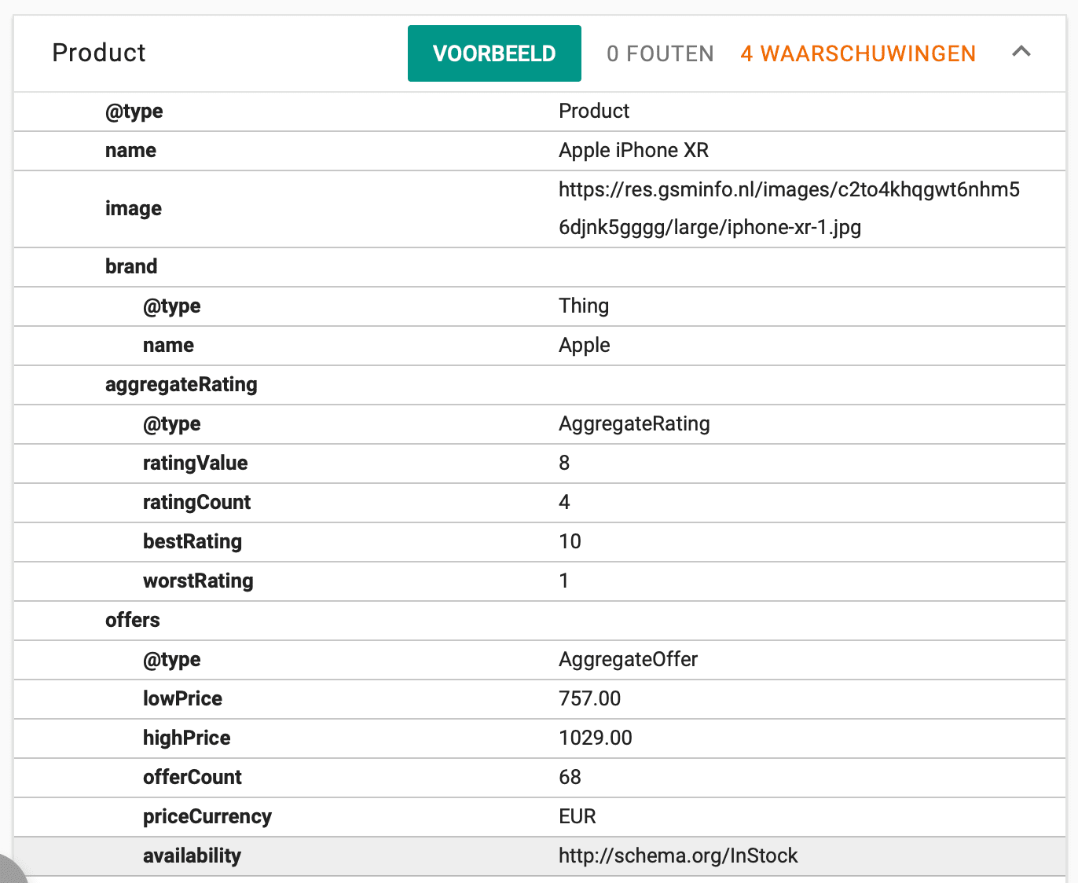Click the ratingCount row
This screenshot has width=1078, height=883.
pos(539,502)
